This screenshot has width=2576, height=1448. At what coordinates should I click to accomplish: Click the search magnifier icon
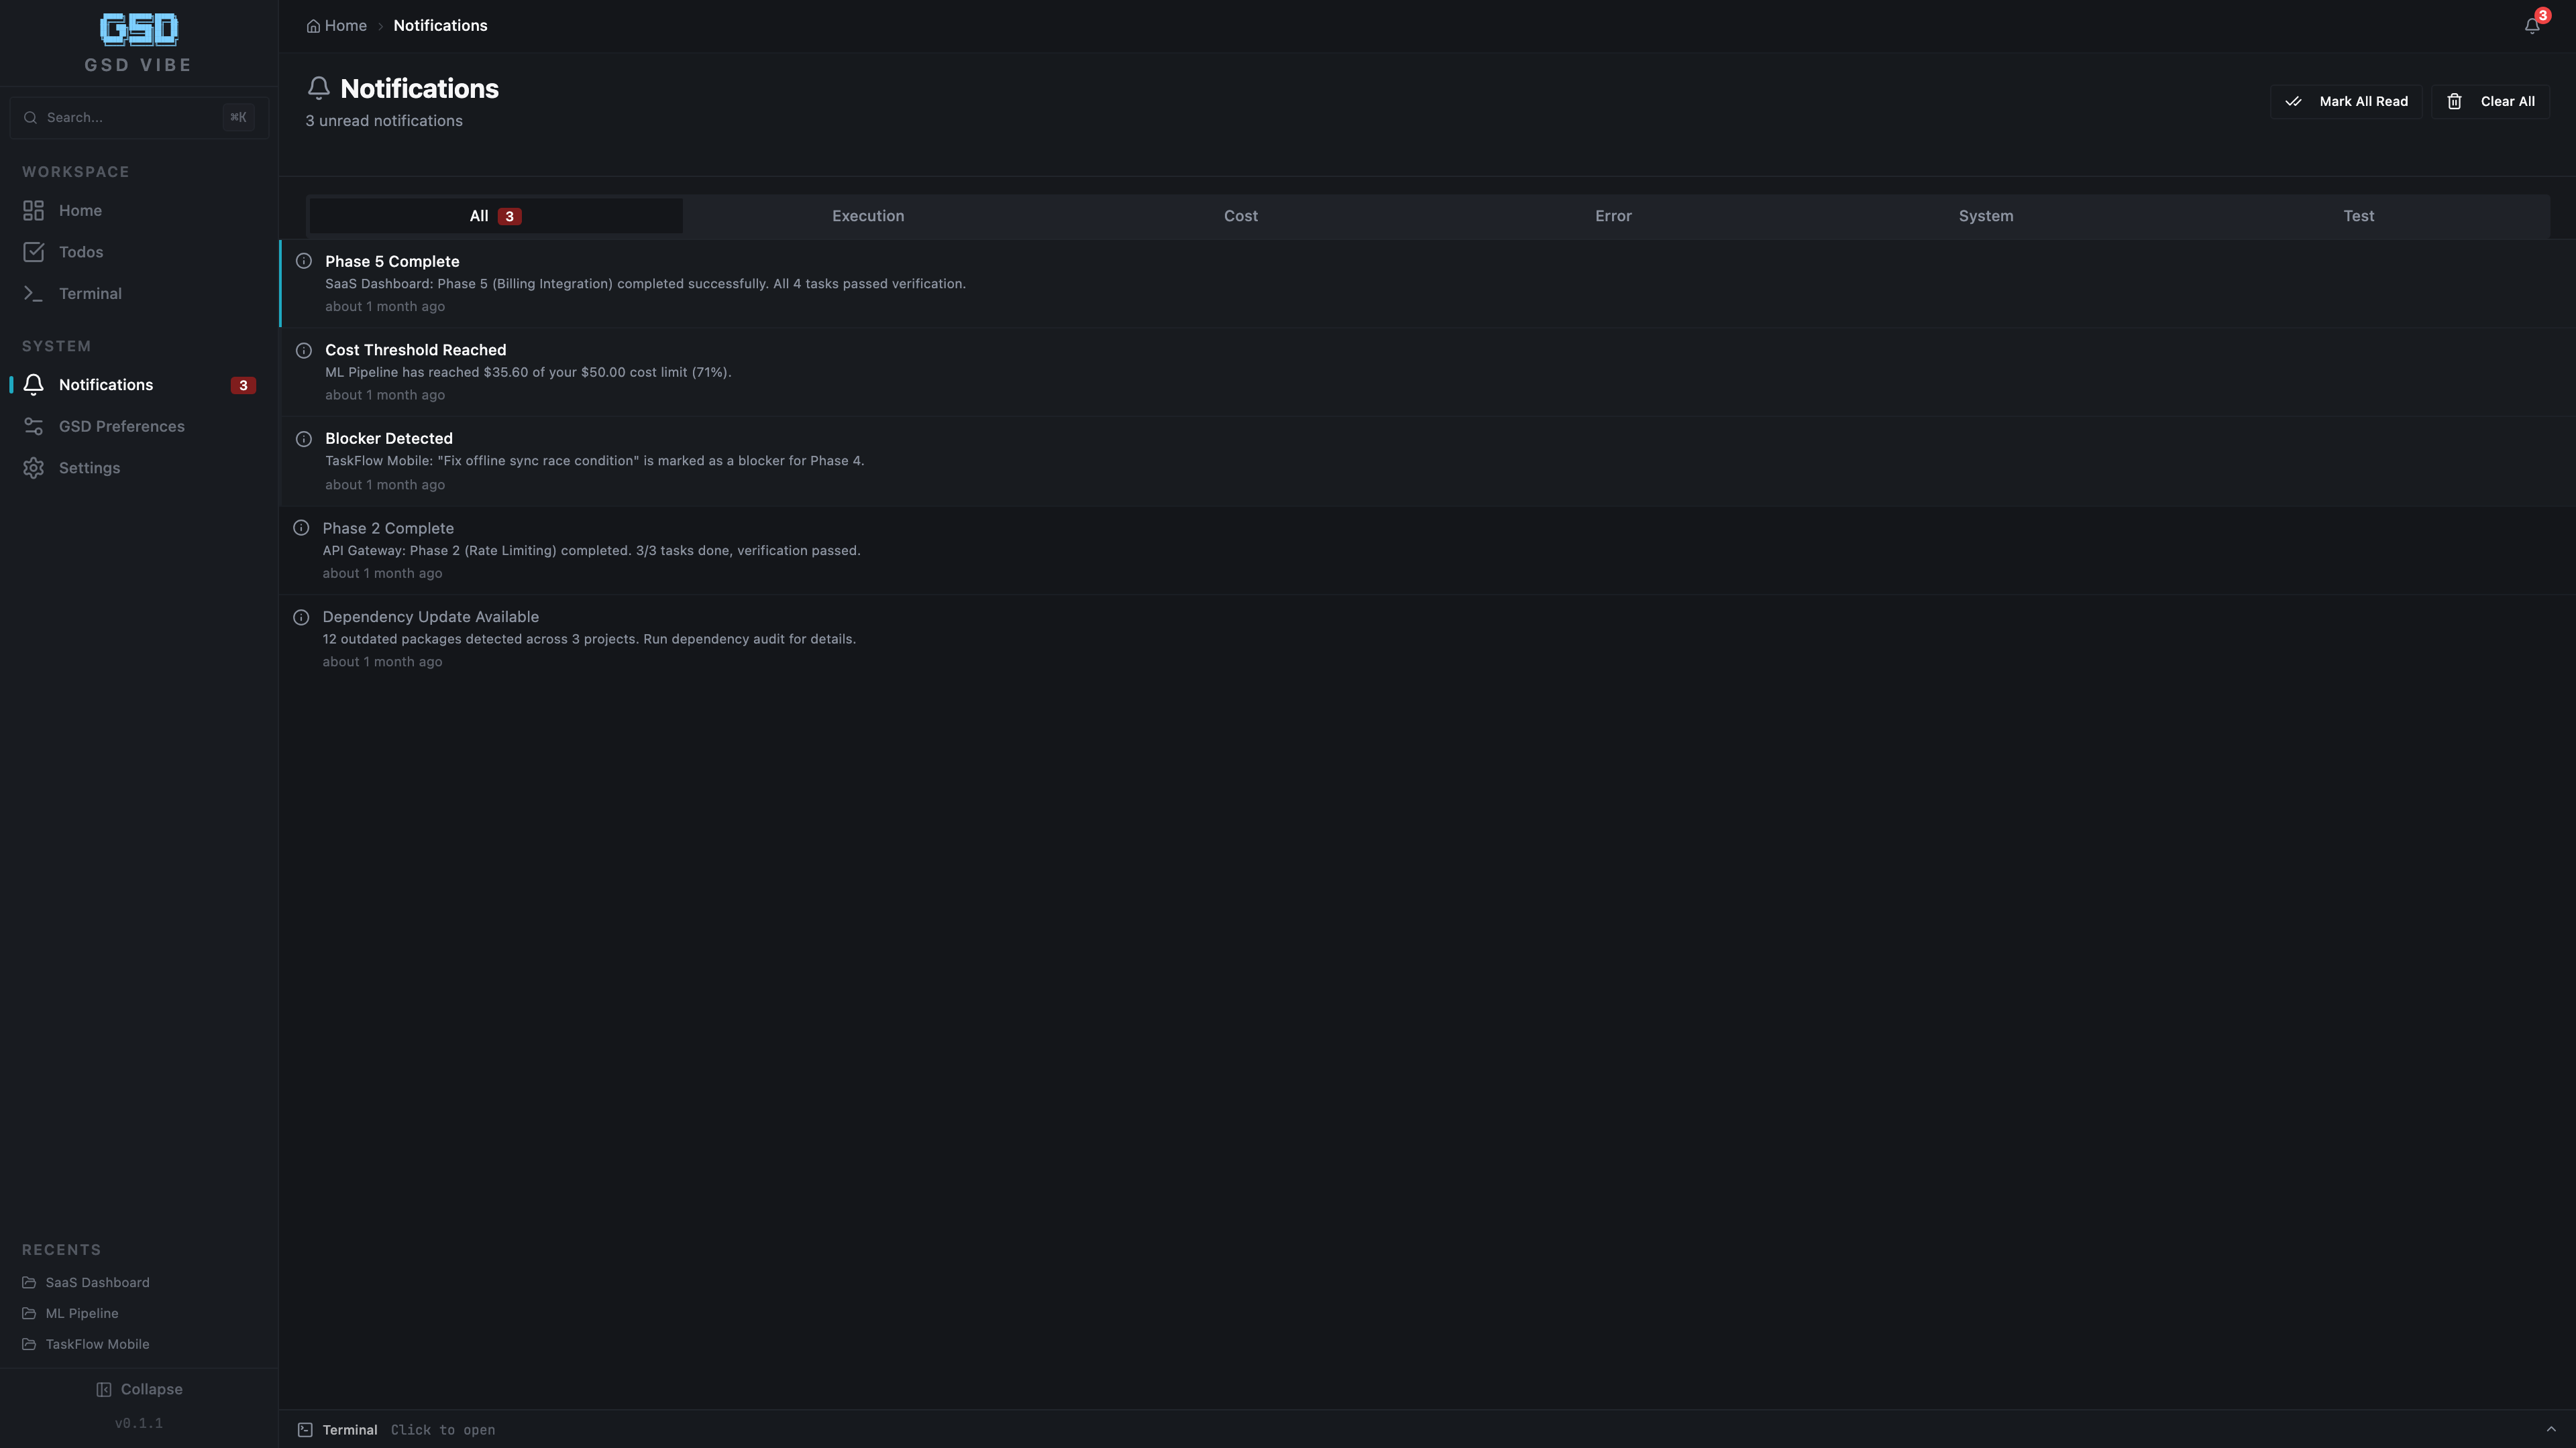point(30,117)
